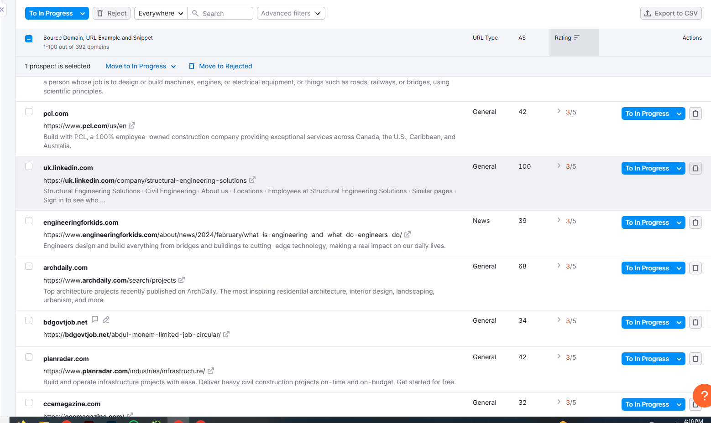Screen dimensions: 711x423
Task: Delete the uk.linkedin.com prospect via trash icon
Action: click(695, 168)
